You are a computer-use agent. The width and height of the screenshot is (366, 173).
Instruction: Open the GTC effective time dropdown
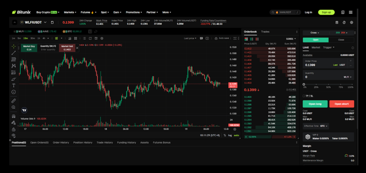pos(324,126)
